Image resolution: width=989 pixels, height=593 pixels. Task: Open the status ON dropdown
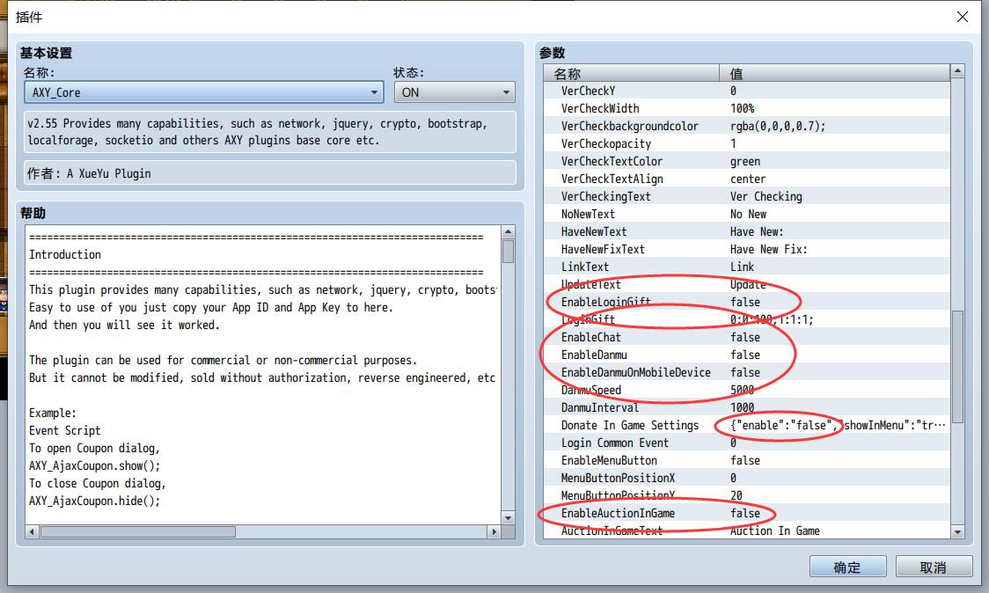pos(454,92)
